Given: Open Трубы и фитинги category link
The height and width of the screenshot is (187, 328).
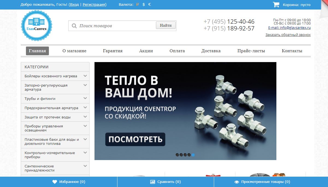Looking at the screenshot, I should pos(40,99).
